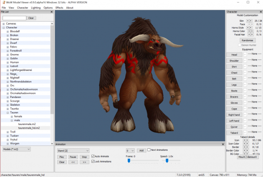Expand the Cameras tree node
Viewport: 263px width, 177px height.
(x=3, y=24)
